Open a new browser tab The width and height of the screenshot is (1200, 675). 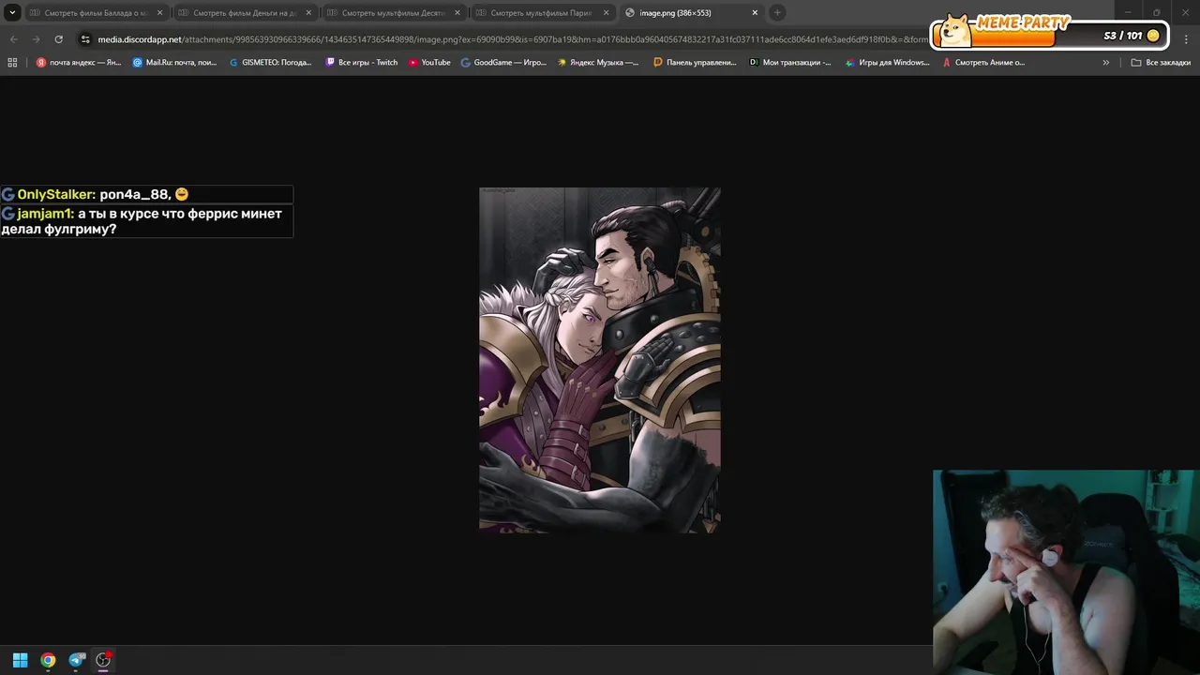coord(777,13)
